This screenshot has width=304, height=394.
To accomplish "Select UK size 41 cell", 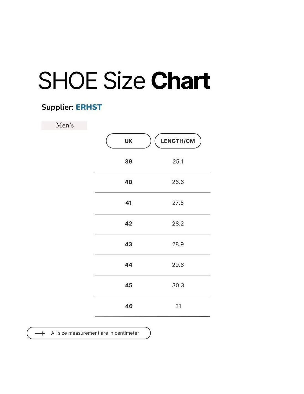I will coord(129,203).
